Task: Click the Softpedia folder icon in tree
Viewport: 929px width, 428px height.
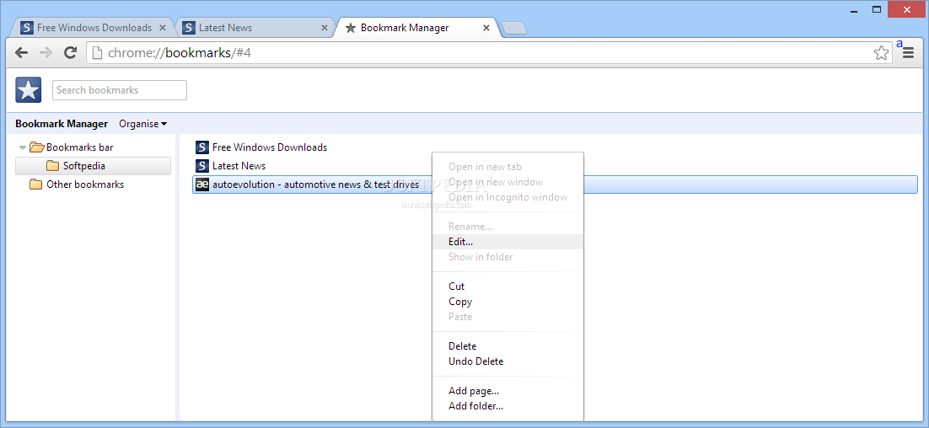Action: coord(53,166)
